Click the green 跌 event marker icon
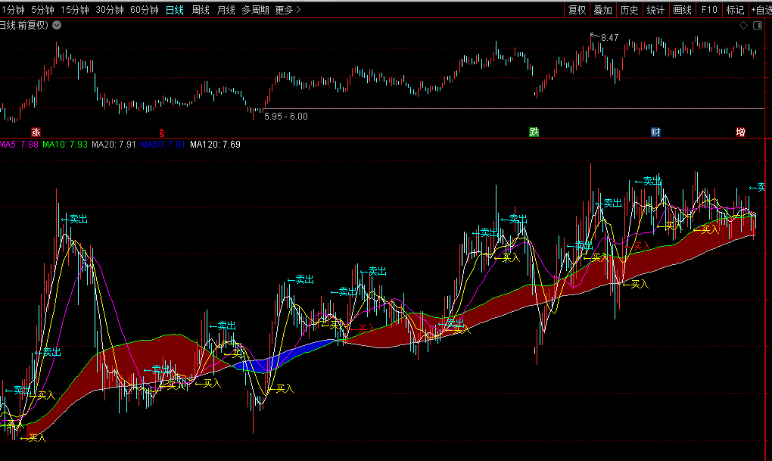The width and height of the screenshot is (772, 461). click(534, 132)
